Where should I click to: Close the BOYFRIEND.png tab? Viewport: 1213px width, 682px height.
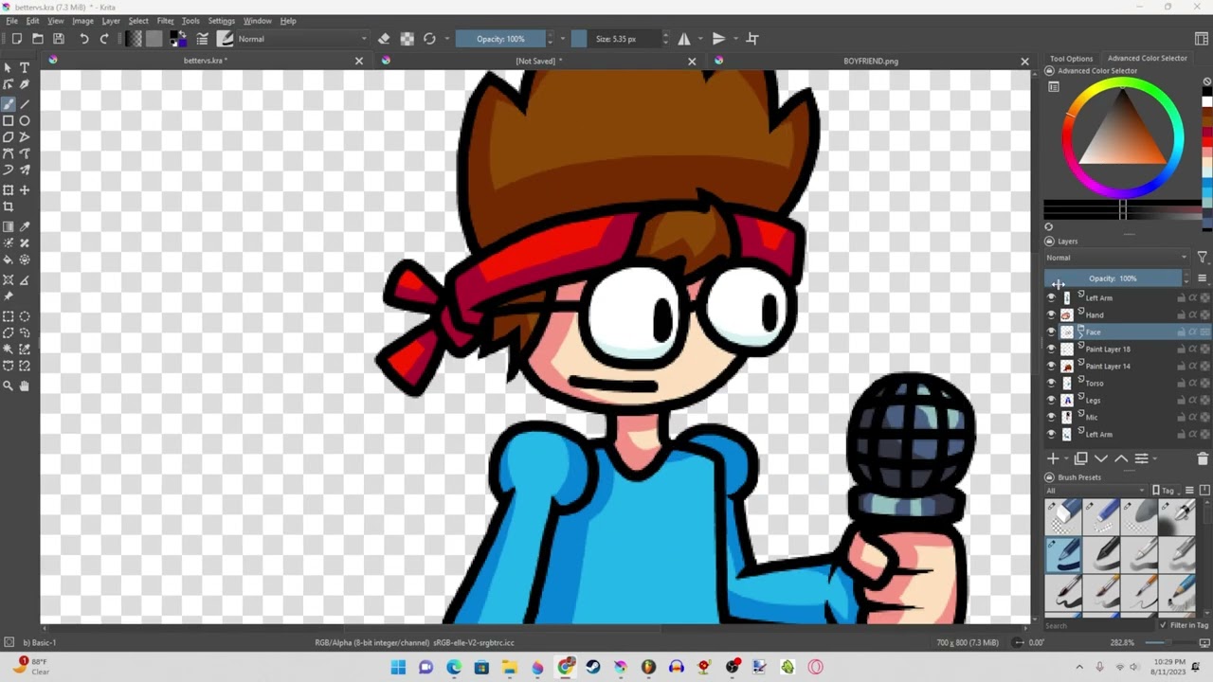pyautogui.click(x=1024, y=62)
